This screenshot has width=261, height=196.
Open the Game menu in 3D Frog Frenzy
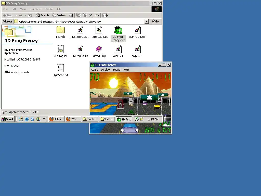point(94,70)
